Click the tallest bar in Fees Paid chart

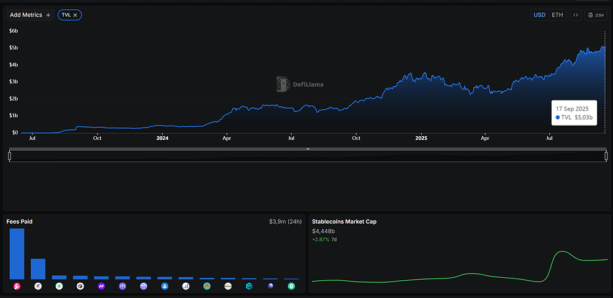tap(17, 253)
